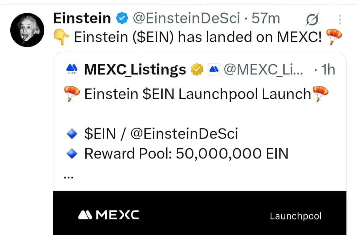357x235 pixels.
Task: Open the MEXC_Listings display name
Action: tap(135, 69)
